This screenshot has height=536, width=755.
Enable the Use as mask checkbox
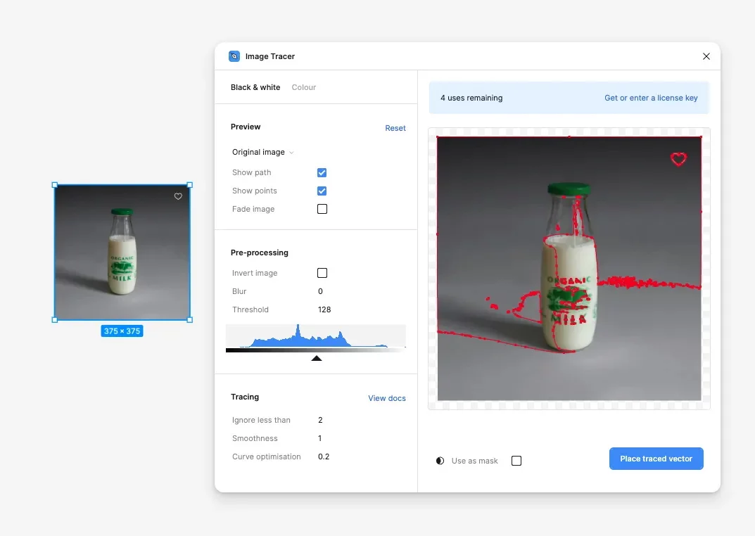tap(516, 461)
